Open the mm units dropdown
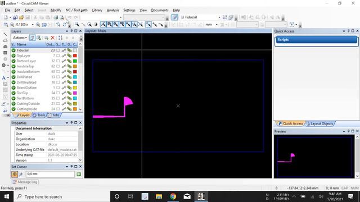This screenshot has height=202, width=360. [x=216, y=25]
